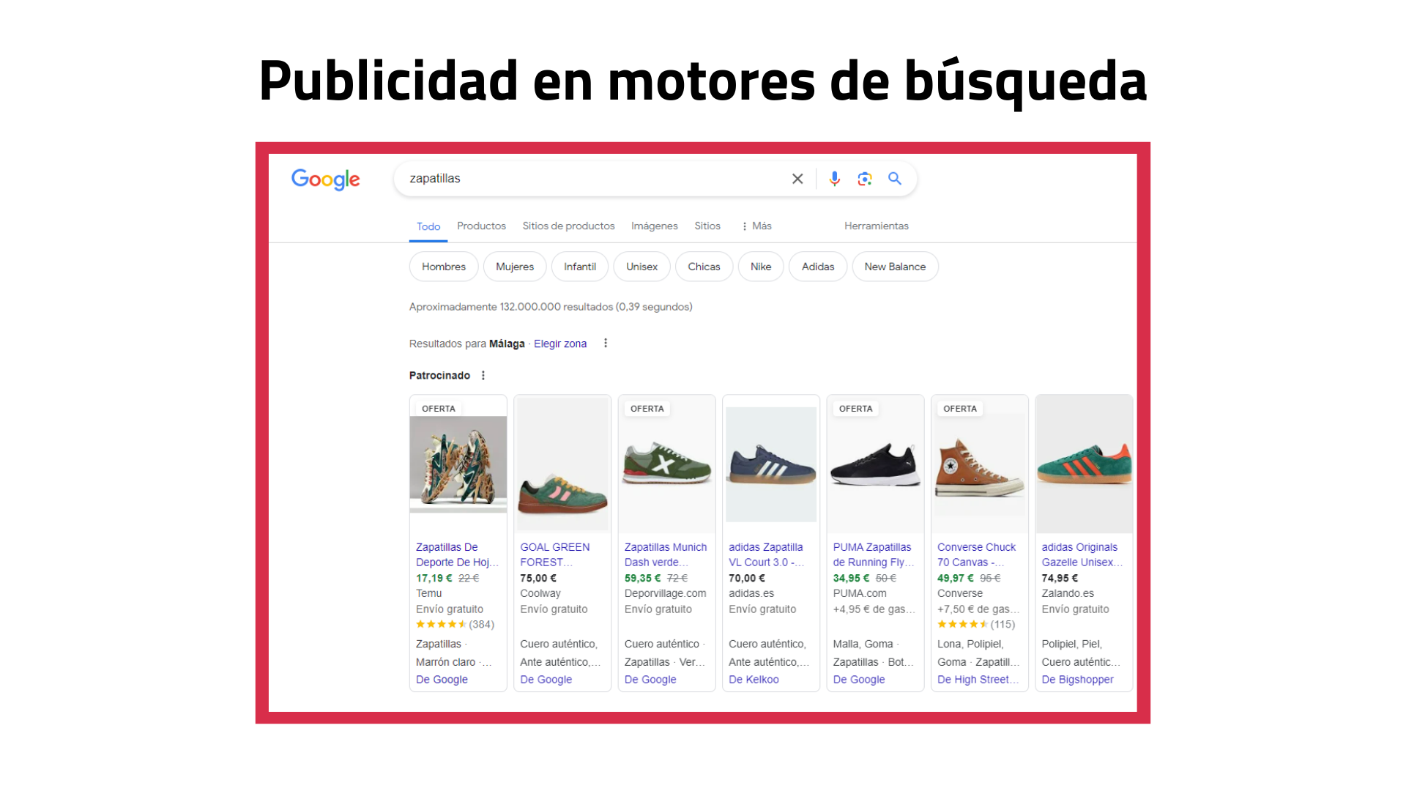Click the 59,35 € price
Screen dimensions: 1406x791
tap(642, 578)
